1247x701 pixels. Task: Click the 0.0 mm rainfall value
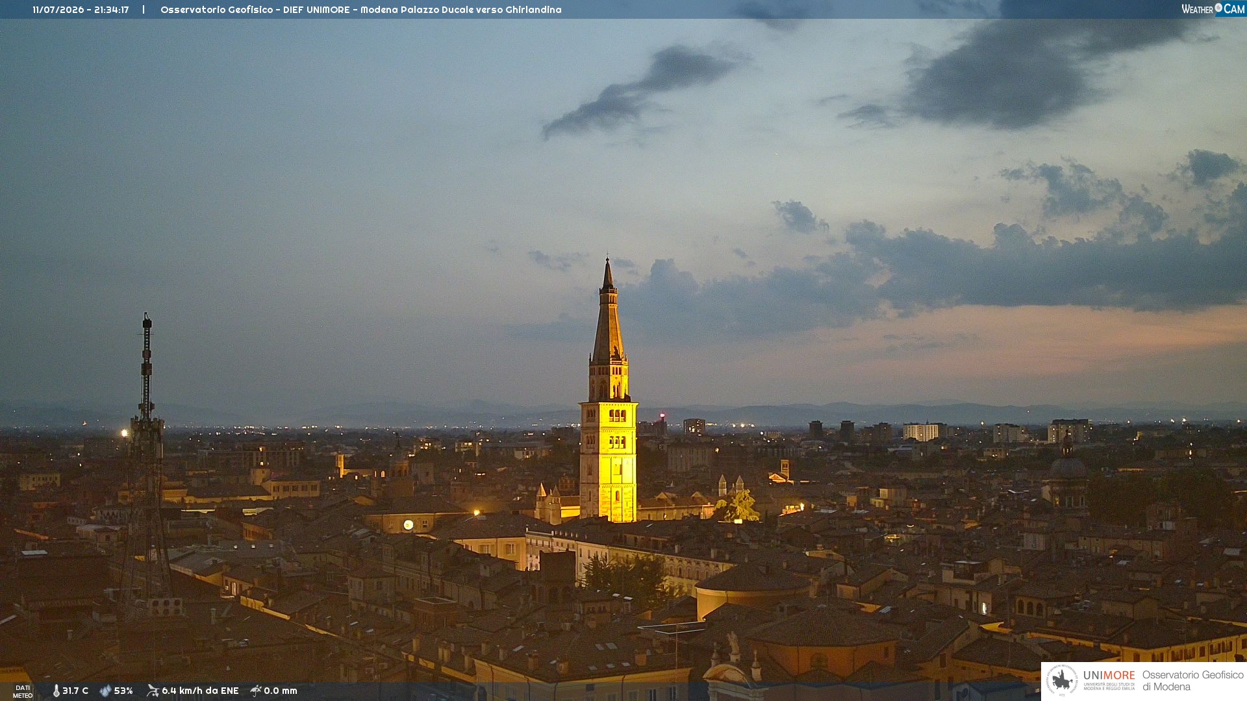click(281, 691)
